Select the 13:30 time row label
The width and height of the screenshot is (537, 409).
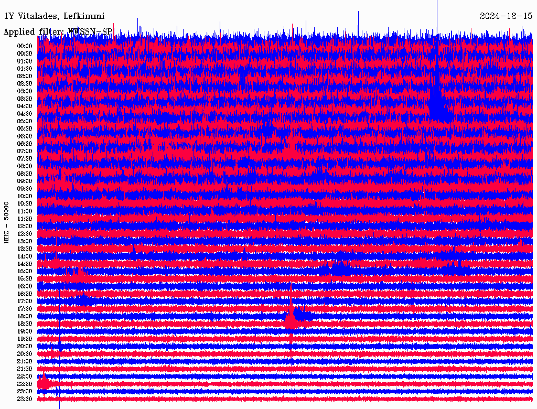25,249
